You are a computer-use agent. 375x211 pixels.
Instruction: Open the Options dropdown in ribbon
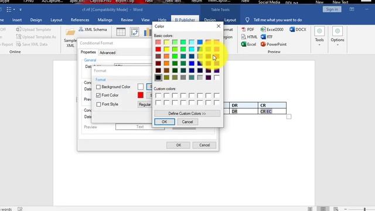[337, 36]
